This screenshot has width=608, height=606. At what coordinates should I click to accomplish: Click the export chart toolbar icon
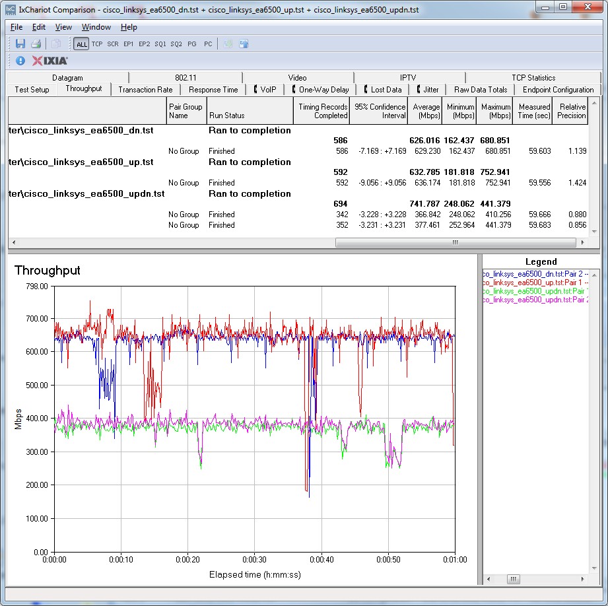(x=244, y=44)
